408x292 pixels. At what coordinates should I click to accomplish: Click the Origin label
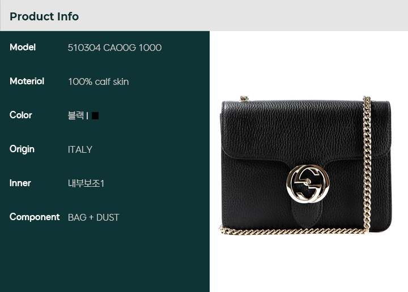tap(22, 149)
